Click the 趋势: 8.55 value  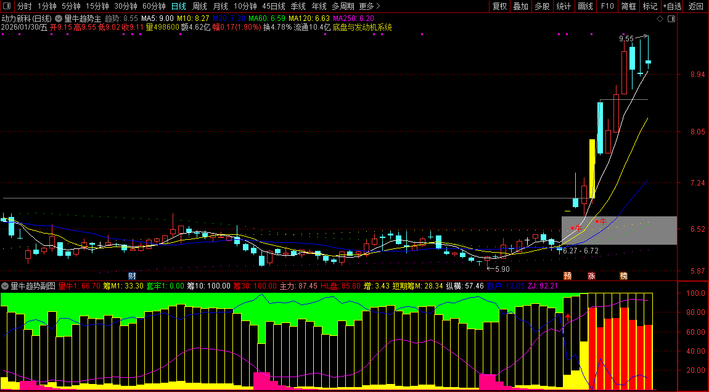pos(121,18)
